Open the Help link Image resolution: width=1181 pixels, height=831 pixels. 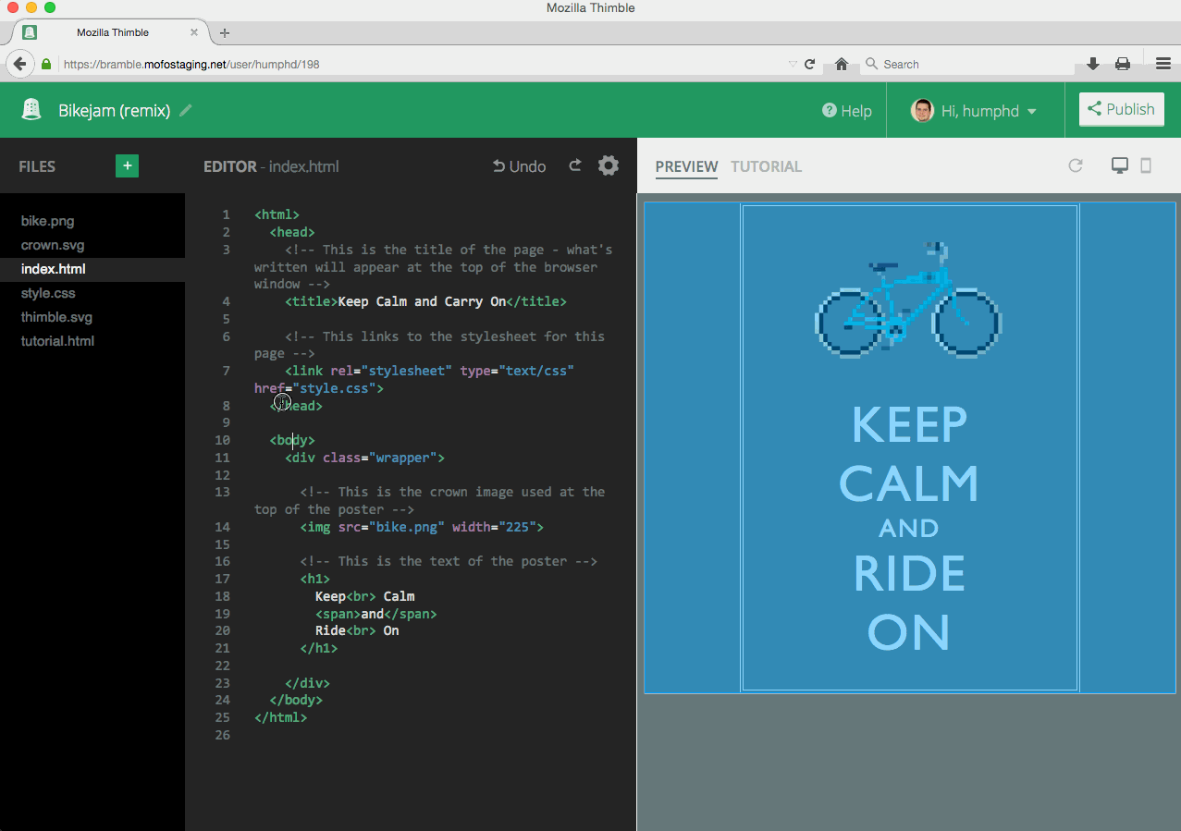(x=846, y=110)
